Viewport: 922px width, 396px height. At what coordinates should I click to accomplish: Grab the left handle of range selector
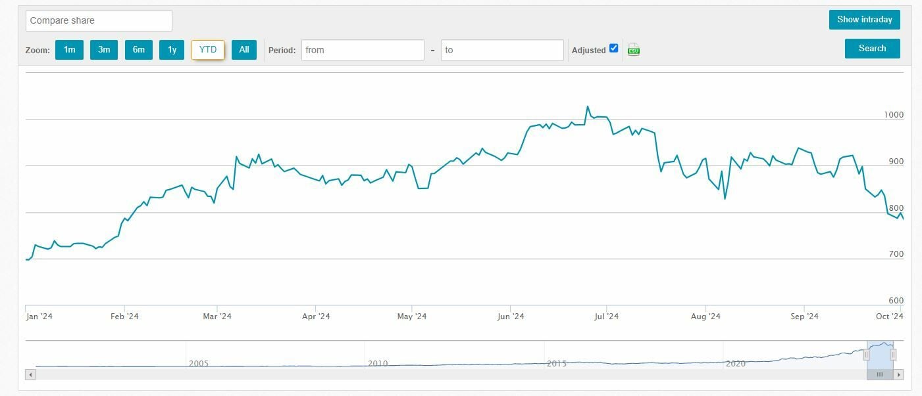pyautogui.click(x=867, y=355)
